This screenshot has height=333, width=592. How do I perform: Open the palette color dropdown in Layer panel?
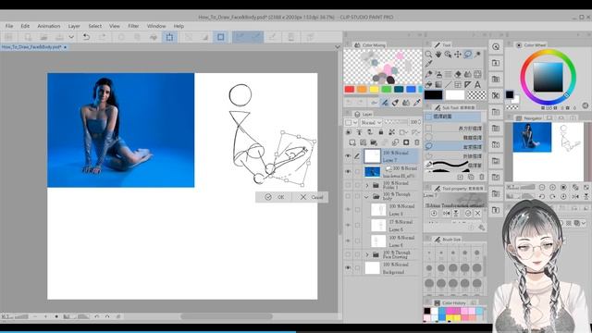click(351, 122)
